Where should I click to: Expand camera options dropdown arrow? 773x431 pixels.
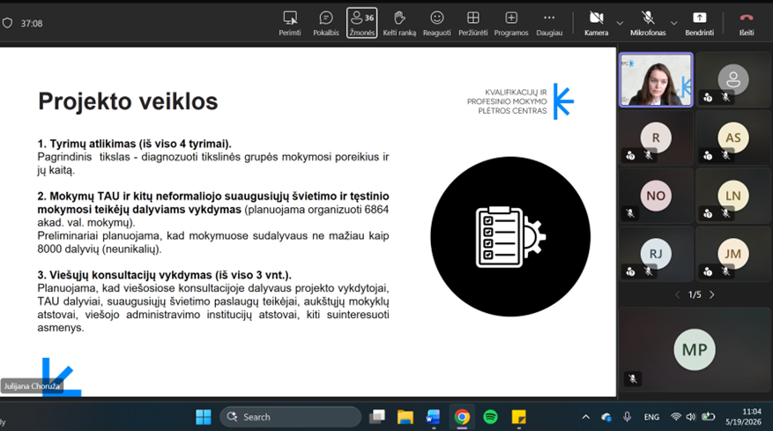pos(620,23)
